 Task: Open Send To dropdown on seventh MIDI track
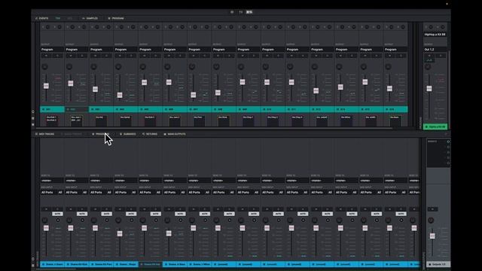pos(199,181)
